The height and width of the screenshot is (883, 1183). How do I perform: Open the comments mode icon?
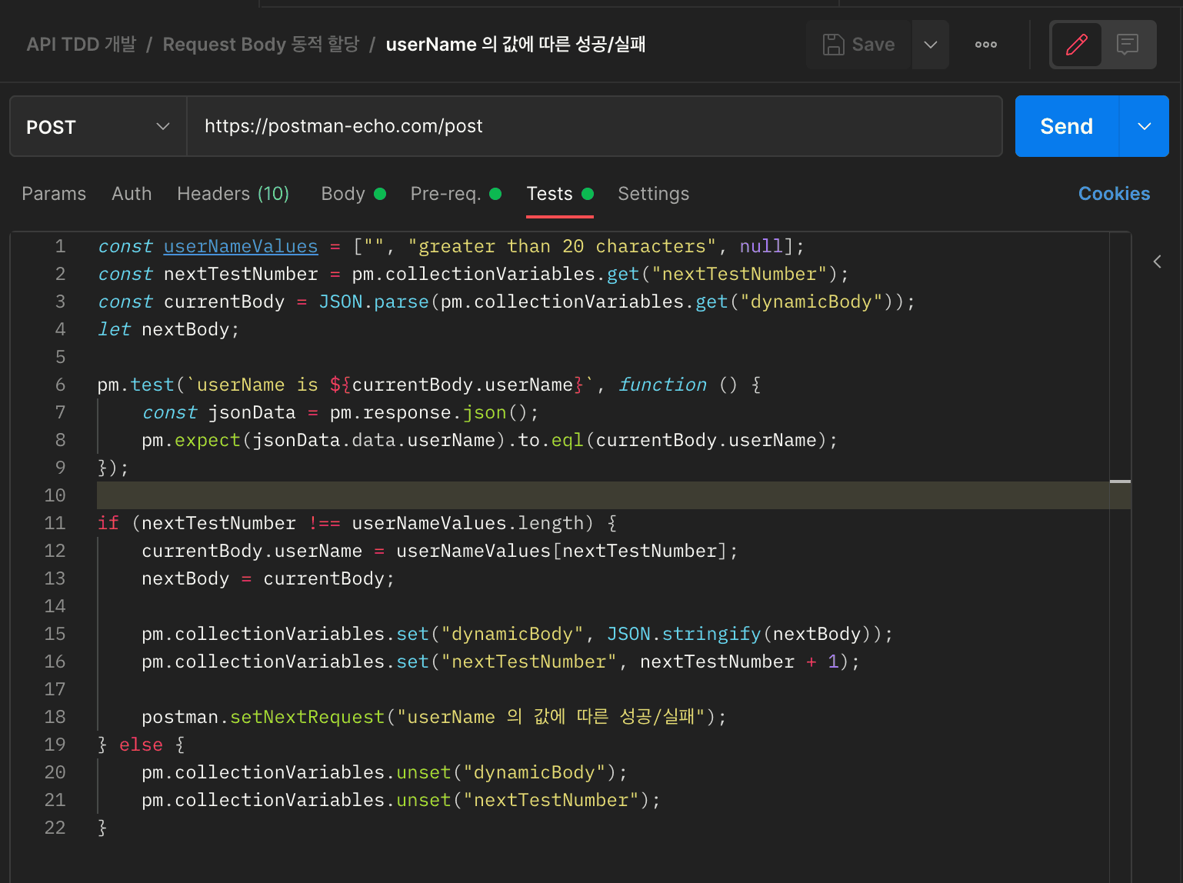click(1128, 45)
